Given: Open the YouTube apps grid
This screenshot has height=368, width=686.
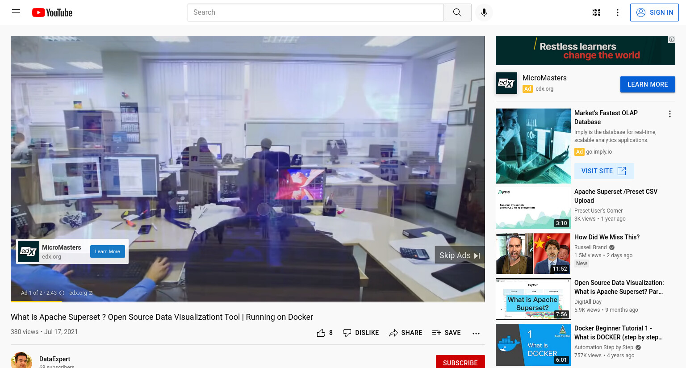Looking at the screenshot, I should click(596, 13).
